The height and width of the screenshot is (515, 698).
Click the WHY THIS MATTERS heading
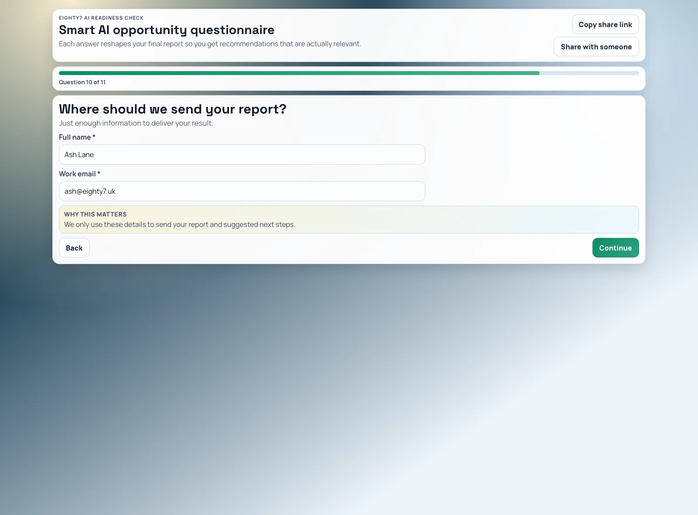point(95,214)
